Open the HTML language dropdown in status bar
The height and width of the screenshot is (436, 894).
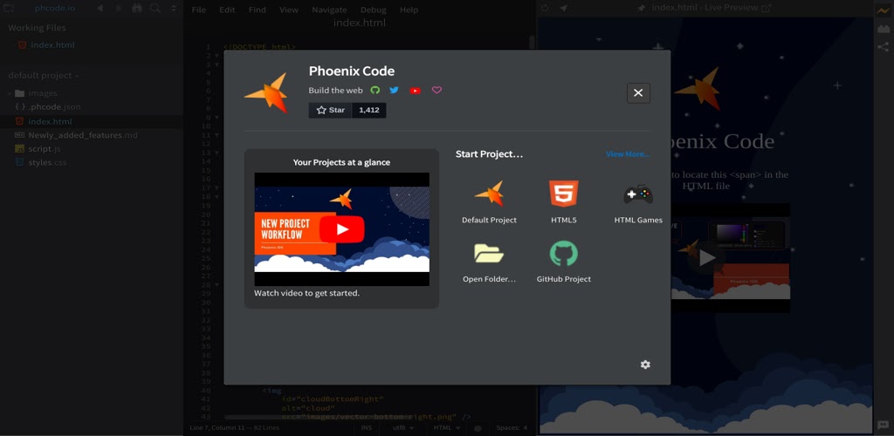[446, 428]
